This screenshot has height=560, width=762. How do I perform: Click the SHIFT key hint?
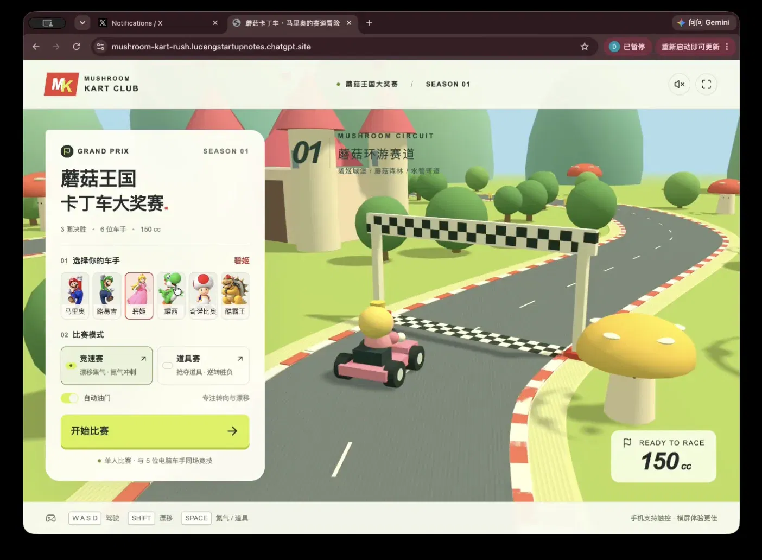[141, 518]
